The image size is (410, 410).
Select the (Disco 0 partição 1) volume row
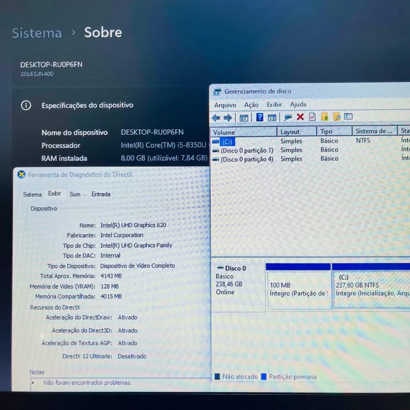coord(247,150)
